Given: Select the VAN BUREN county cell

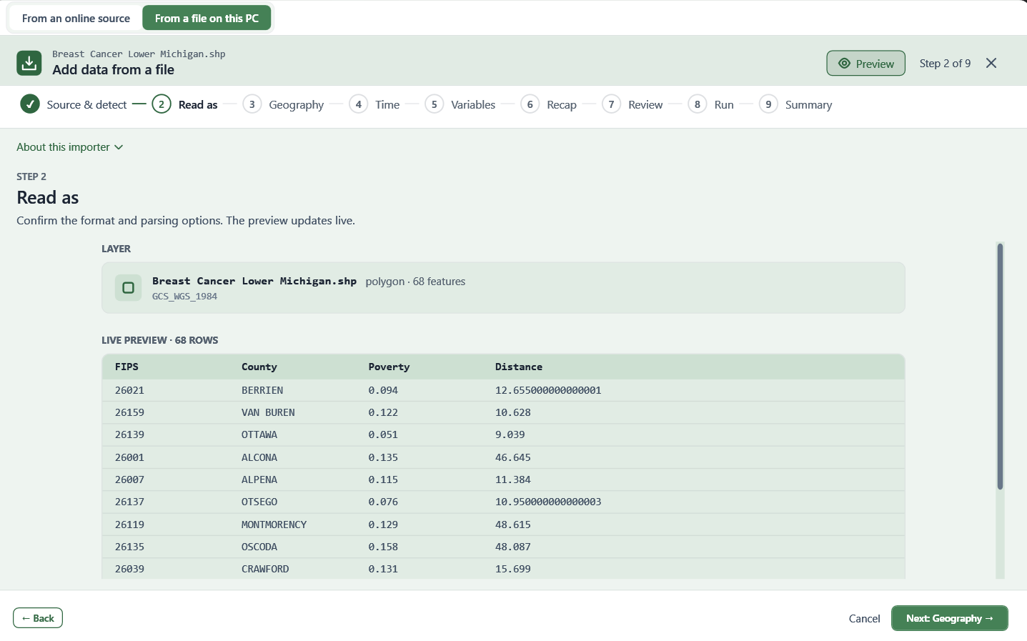Looking at the screenshot, I should tap(268, 412).
